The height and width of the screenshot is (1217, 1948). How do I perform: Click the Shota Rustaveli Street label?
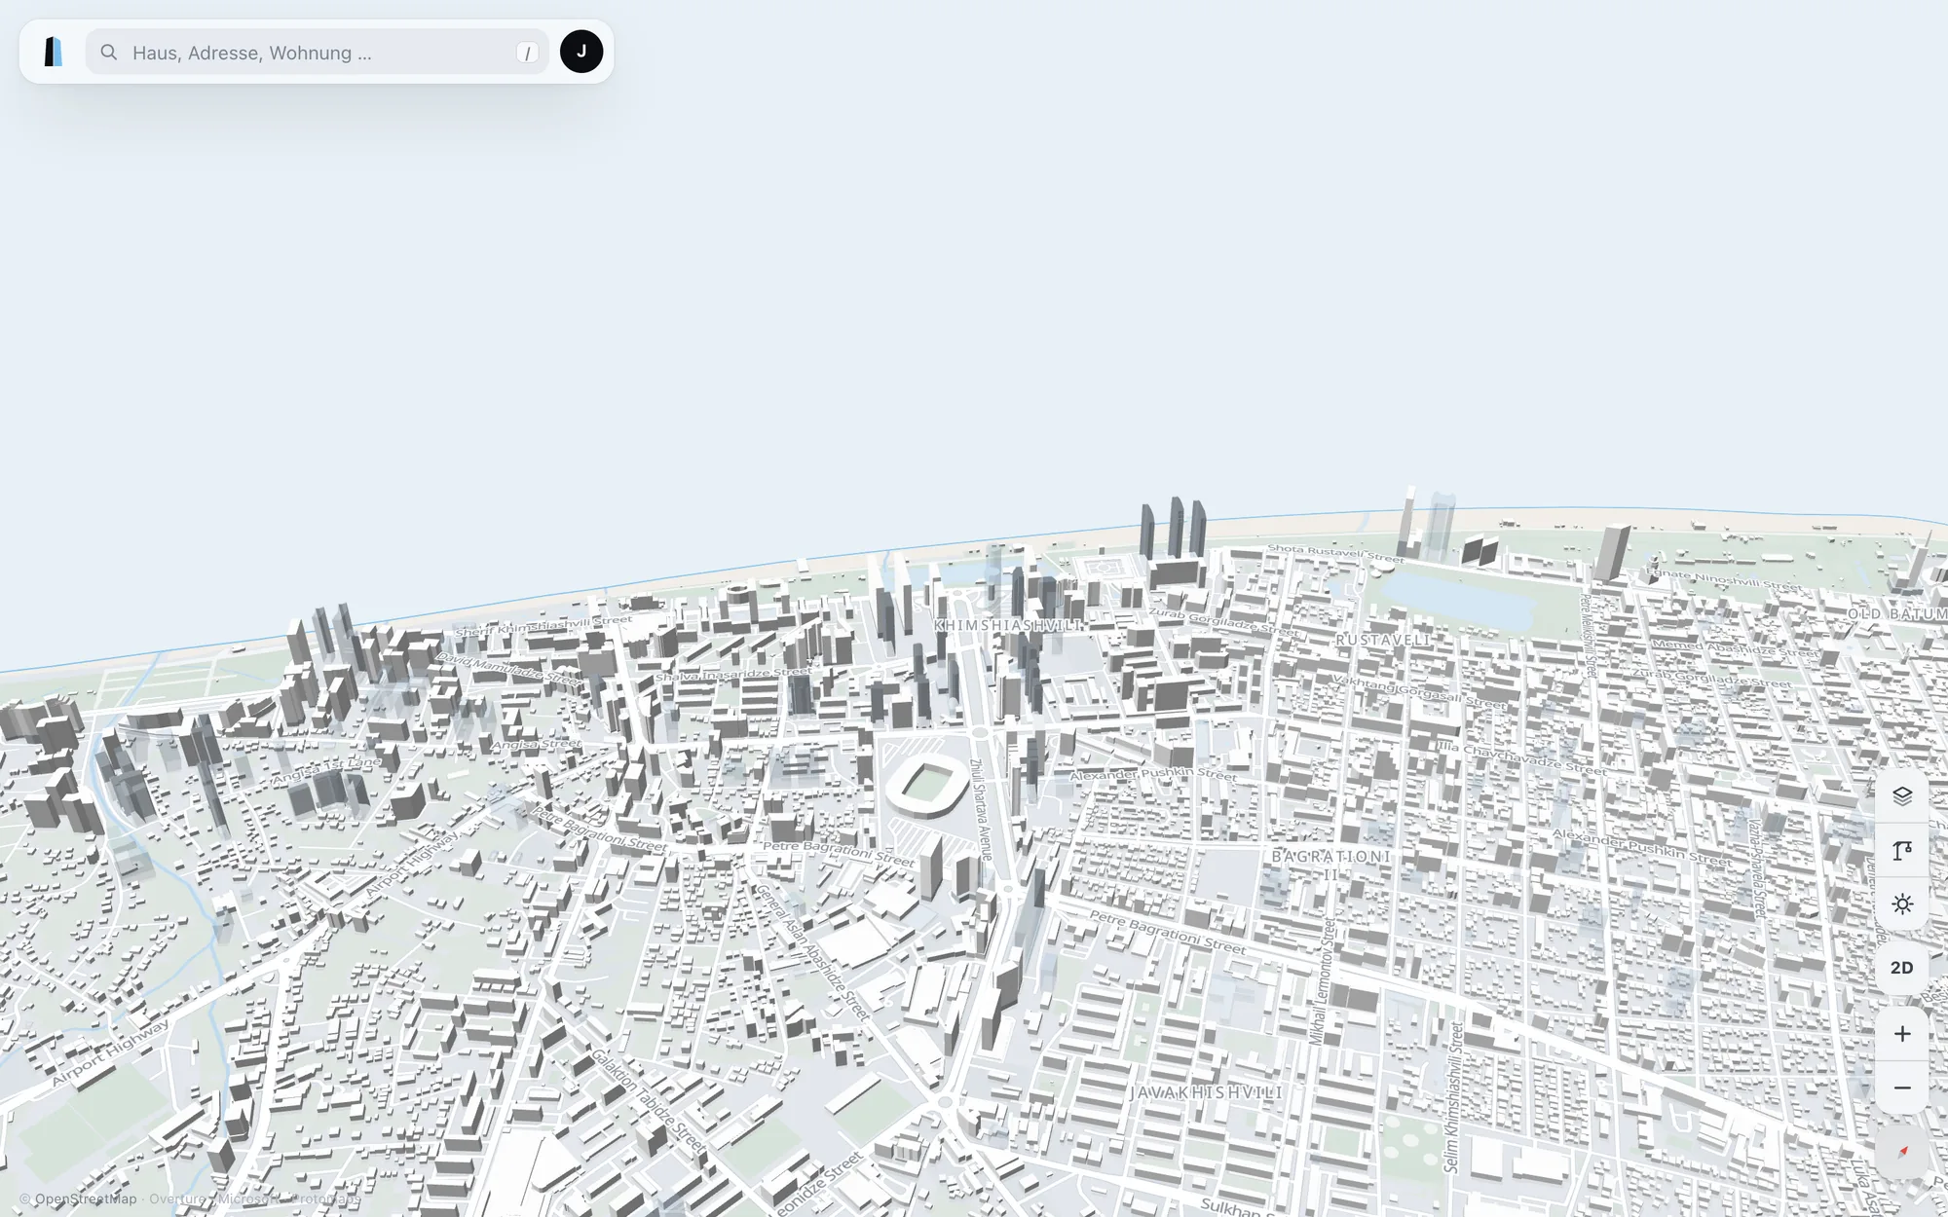coord(1335,553)
